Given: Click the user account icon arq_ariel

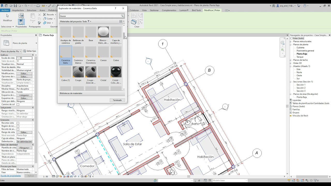Looking at the screenshot, I should click(x=278, y=6).
